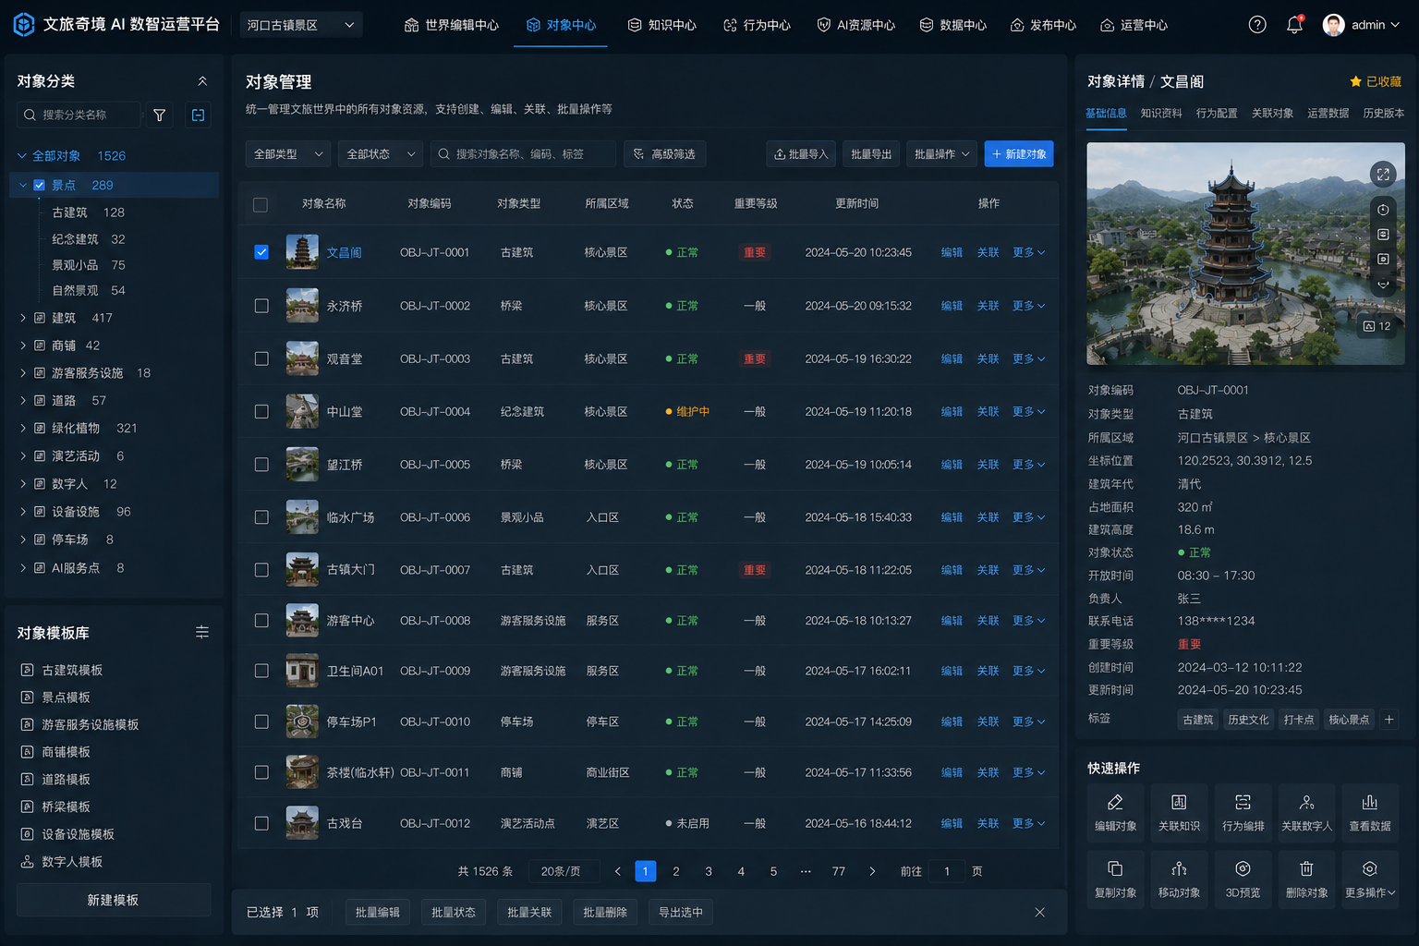Viewport: 1419px width, 946px height.
Task: Toggle the select-all checkbox in table header
Action: click(x=261, y=204)
